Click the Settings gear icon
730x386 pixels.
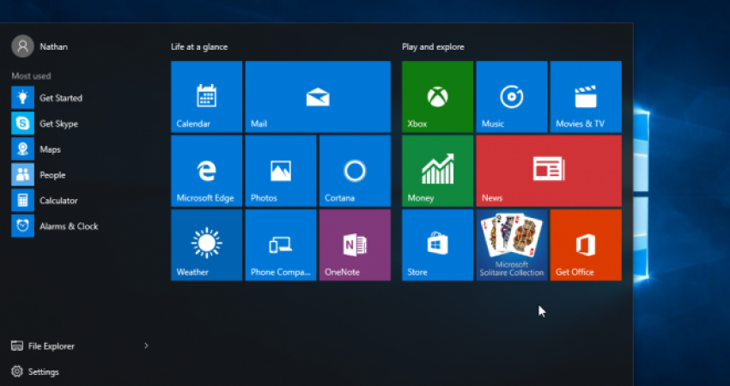(x=17, y=371)
